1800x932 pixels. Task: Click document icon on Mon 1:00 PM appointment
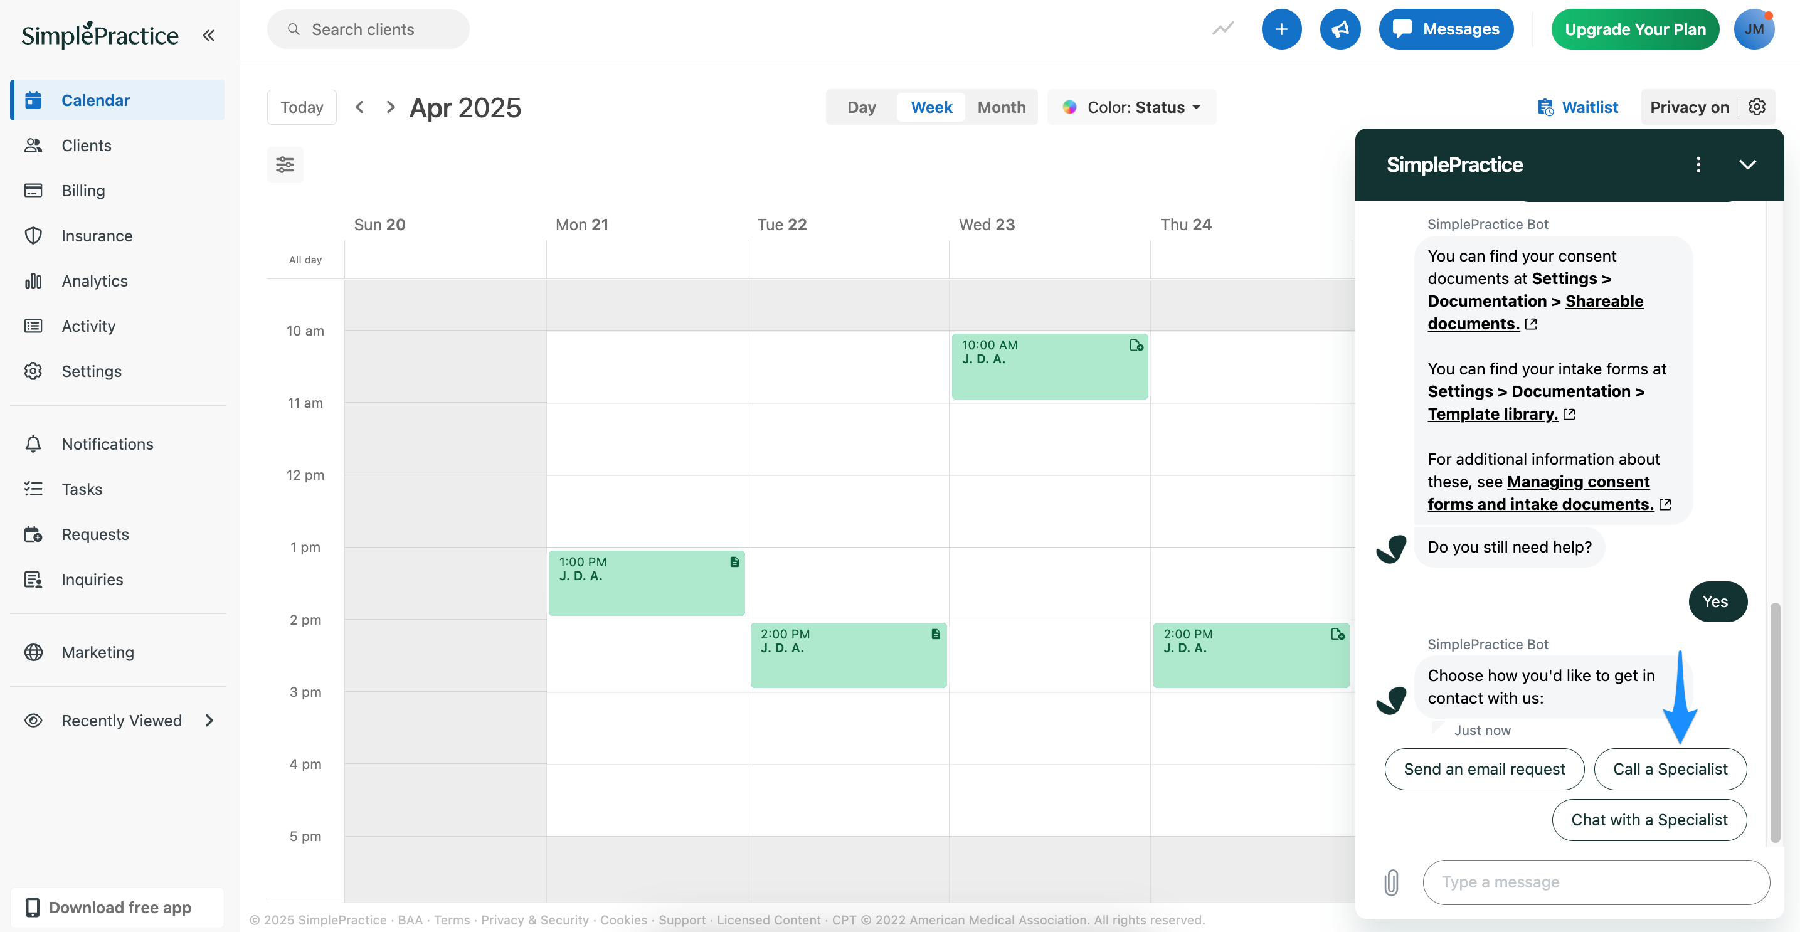[x=734, y=562]
